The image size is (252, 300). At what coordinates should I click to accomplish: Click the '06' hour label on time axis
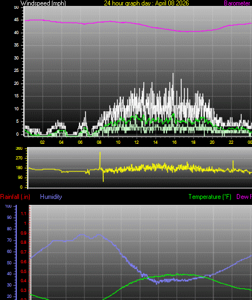80,142
